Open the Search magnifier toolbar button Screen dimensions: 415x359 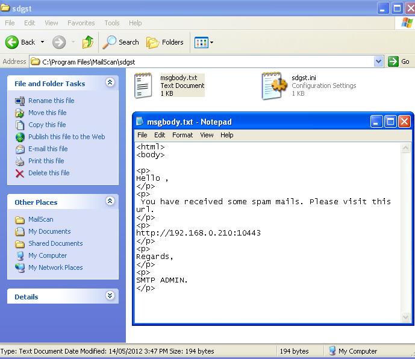[x=120, y=42]
